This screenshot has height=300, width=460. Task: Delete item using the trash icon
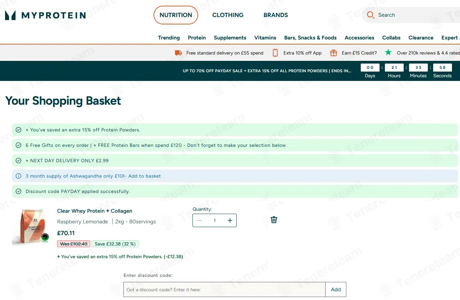[x=274, y=220]
